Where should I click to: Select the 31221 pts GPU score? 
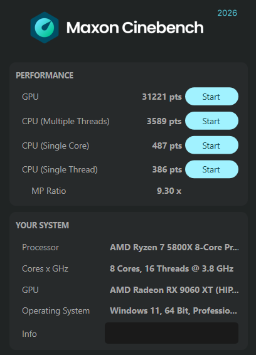point(162,97)
